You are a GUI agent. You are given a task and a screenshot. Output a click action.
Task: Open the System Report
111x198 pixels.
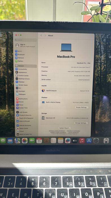pos(65,128)
